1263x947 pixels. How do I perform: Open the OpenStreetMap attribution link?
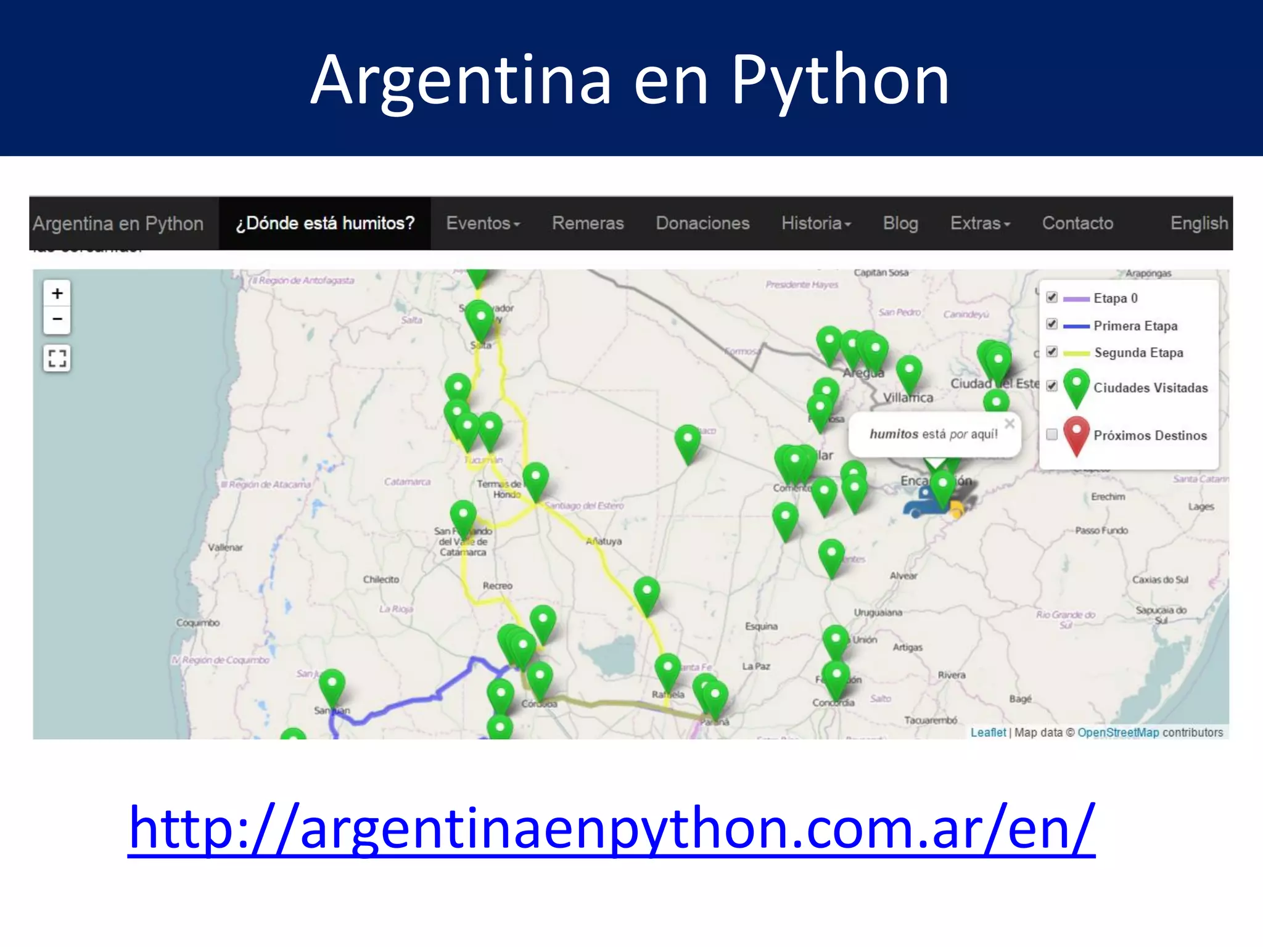click(x=1118, y=732)
